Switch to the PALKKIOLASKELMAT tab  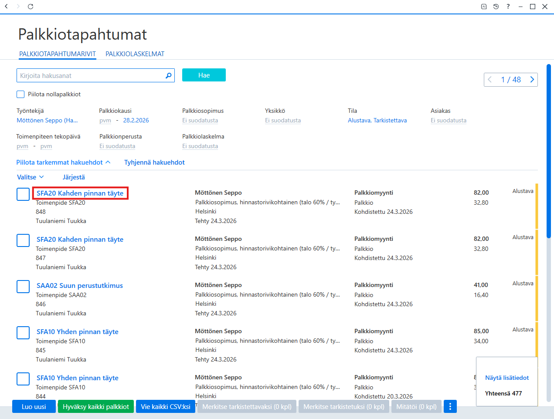(135, 54)
